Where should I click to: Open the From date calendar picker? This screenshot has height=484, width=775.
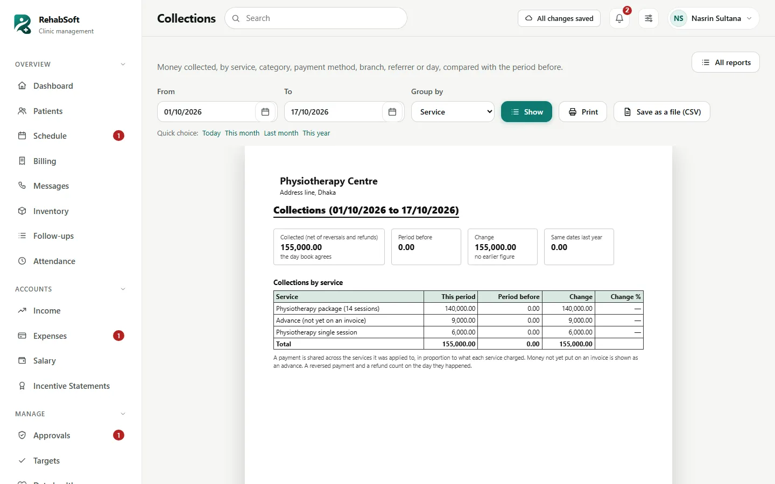(x=265, y=112)
